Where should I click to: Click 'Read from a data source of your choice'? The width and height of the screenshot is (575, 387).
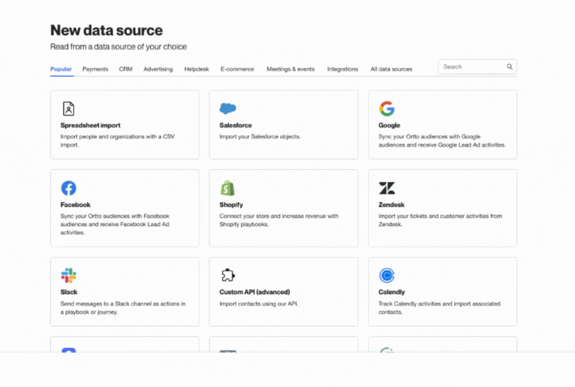pyautogui.click(x=119, y=47)
